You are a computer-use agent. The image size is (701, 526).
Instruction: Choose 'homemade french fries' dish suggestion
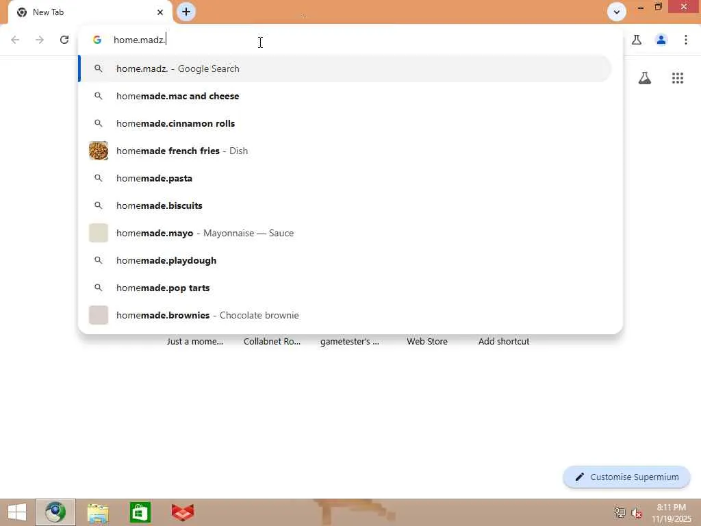(345, 151)
